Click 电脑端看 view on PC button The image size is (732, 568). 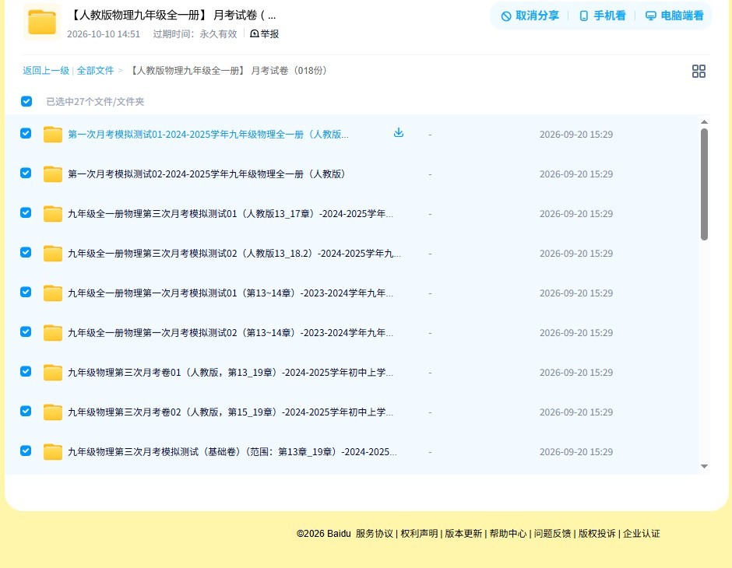click(674, 16)
